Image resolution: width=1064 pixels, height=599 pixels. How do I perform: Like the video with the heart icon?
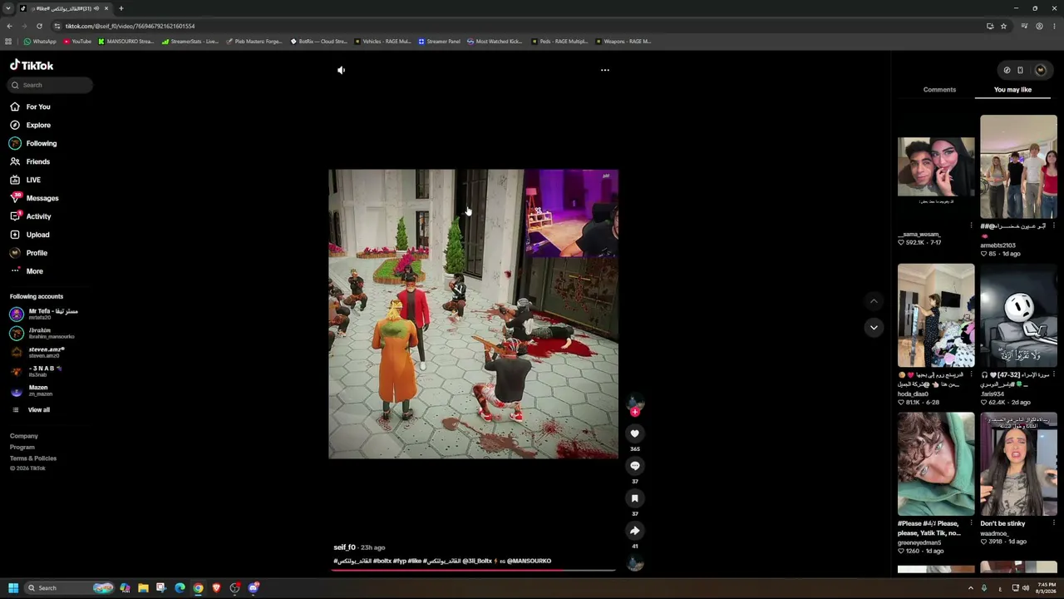pos(634,433)
